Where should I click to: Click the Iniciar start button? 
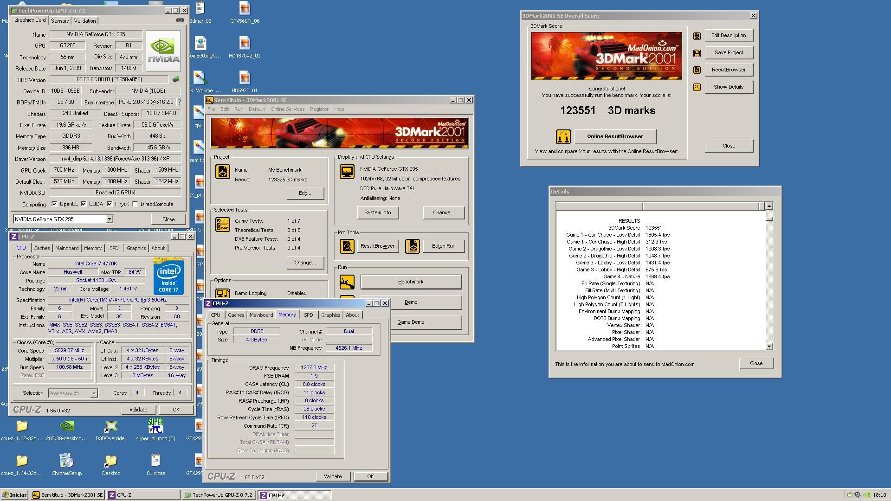(x=14, y=495)
